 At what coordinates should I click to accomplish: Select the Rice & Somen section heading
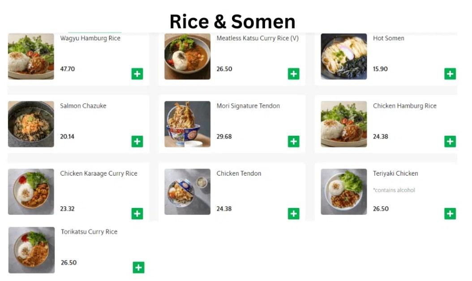pos(232,21)
